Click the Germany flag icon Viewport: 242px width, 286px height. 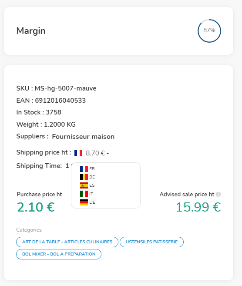tap(84, 202)
